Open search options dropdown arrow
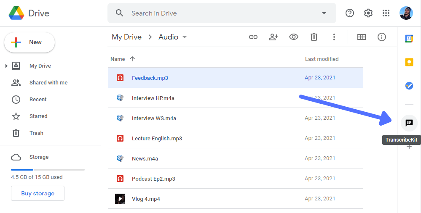The width and height of the screenshot is (421, 213). 324,13
